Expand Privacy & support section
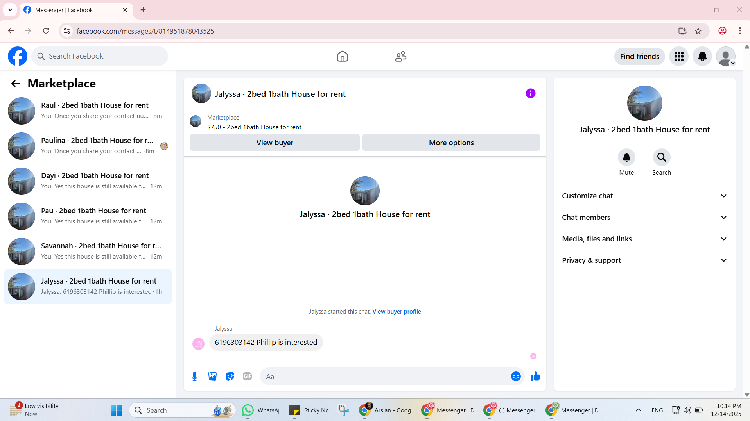Image resolution: width=750 pixels, height=421 pixels. pyautogui.click(x=644, y=260)
